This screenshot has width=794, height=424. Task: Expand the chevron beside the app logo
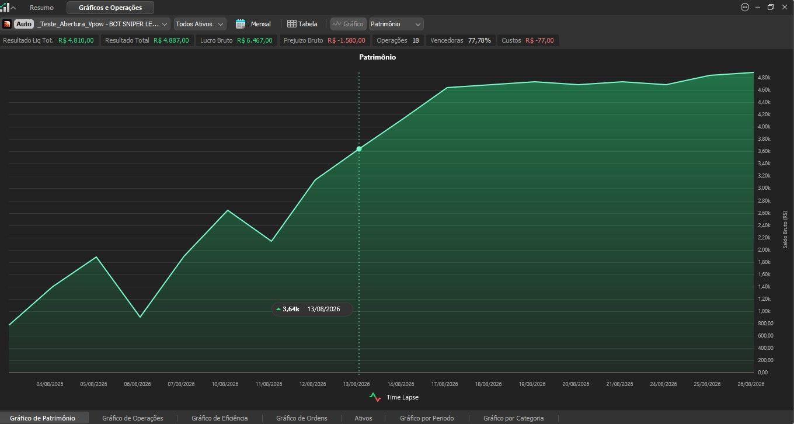click(x=13, y=8)
